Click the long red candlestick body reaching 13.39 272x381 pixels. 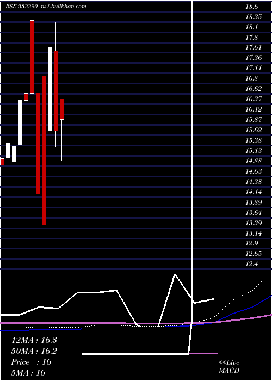coord(44,151)
